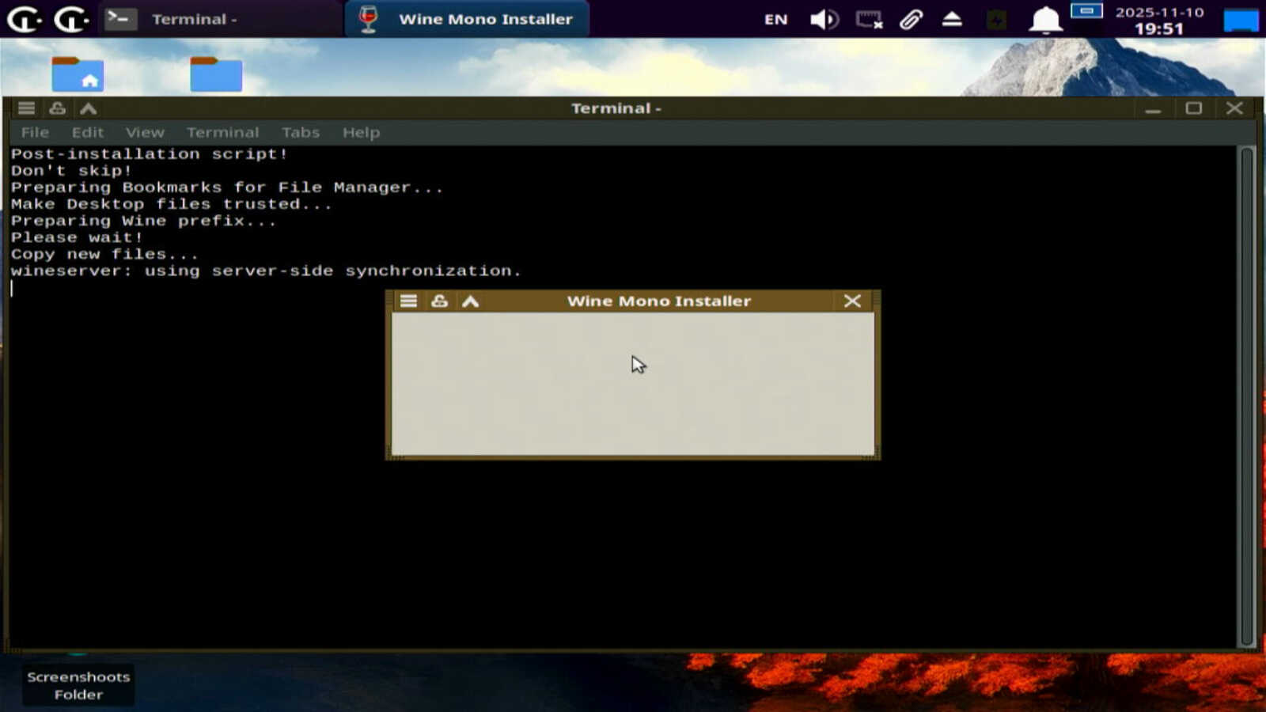Activate the Wine Mono Installer taskbar button
This screenshot has width=1266, height=712.
(x=467, y=19)
